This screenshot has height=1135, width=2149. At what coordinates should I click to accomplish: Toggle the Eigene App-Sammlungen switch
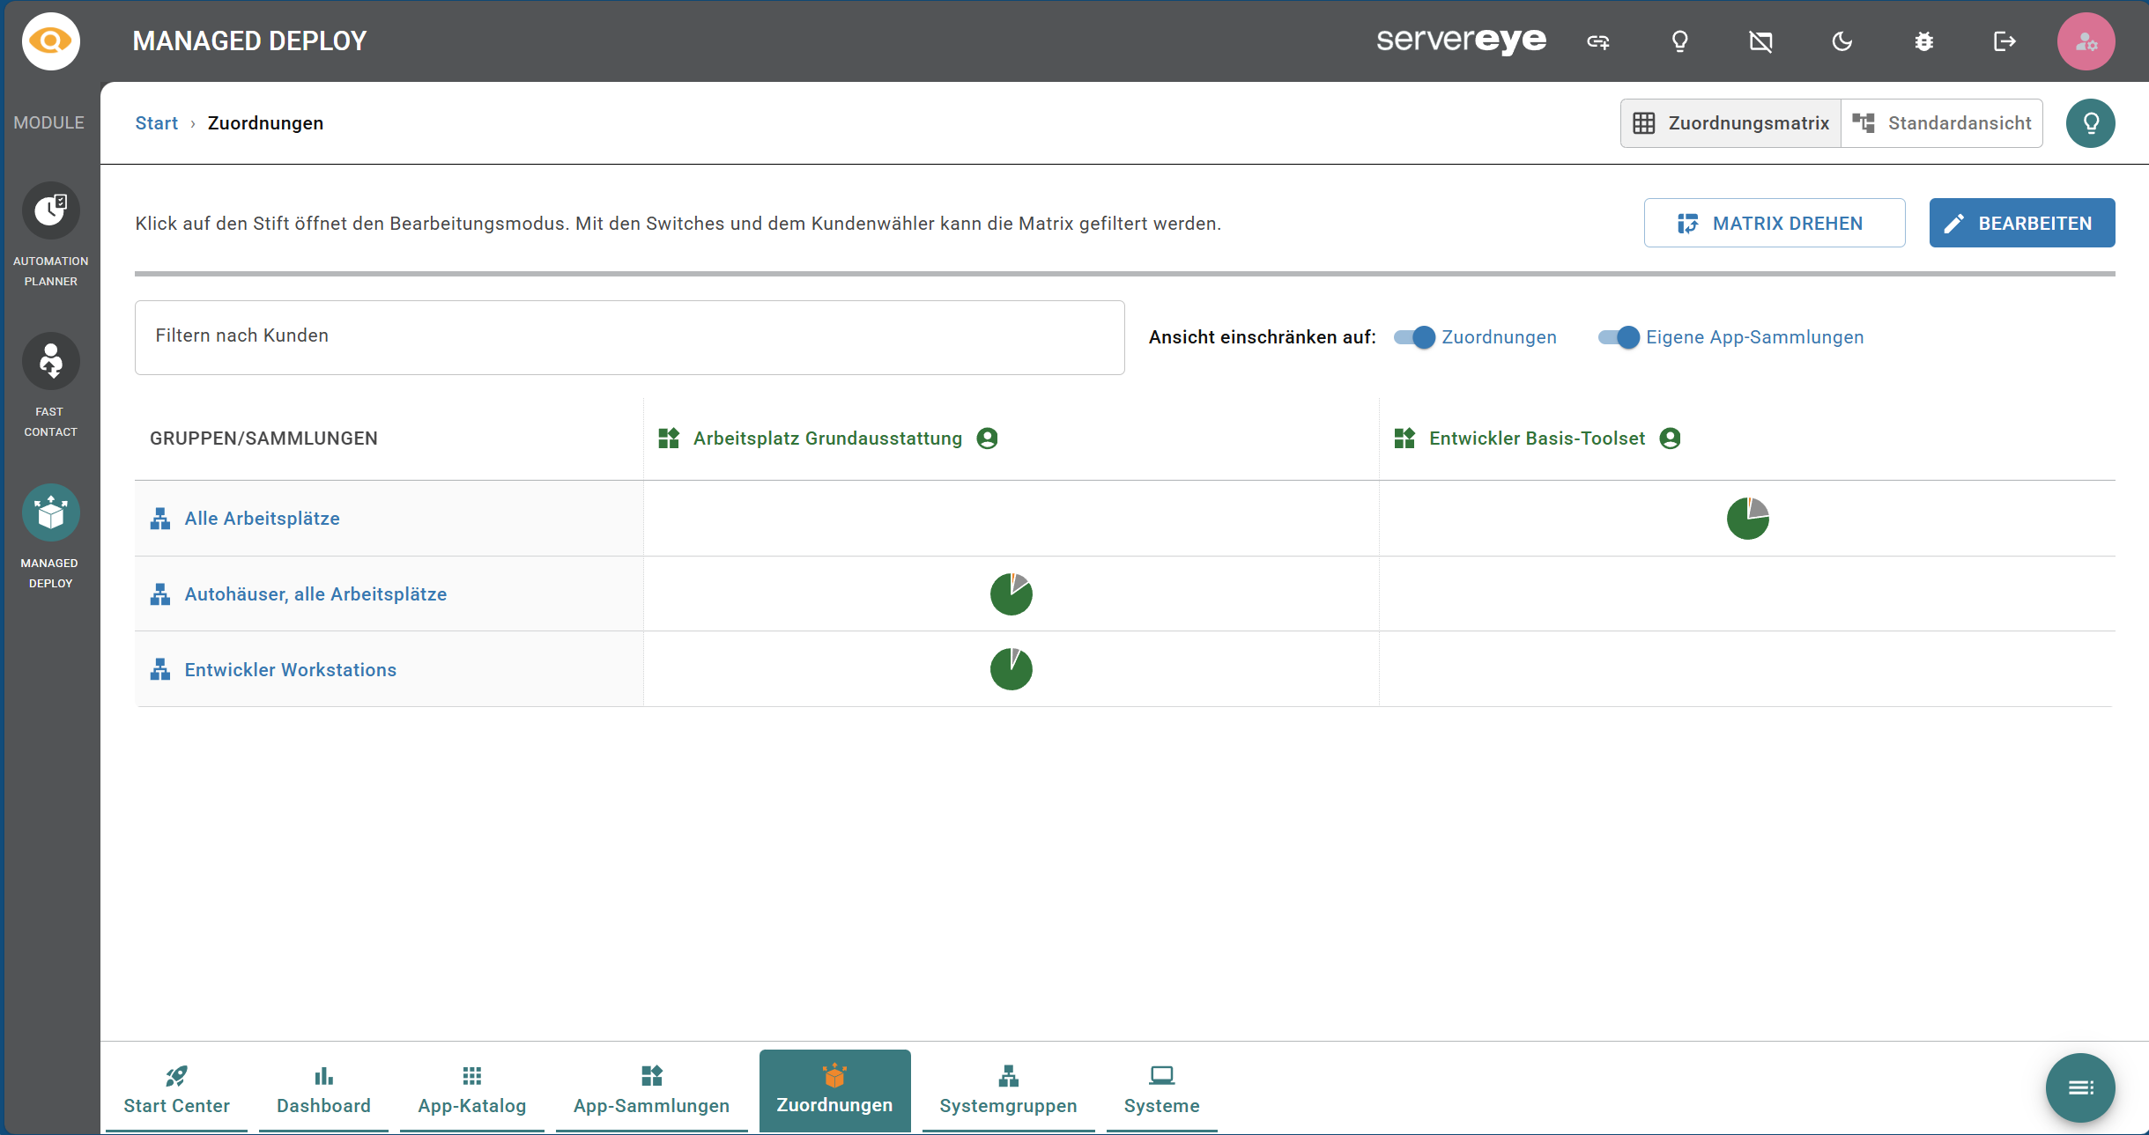pos(1619,337)
